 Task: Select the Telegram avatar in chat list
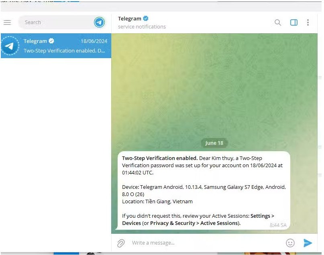pos(10,46)
